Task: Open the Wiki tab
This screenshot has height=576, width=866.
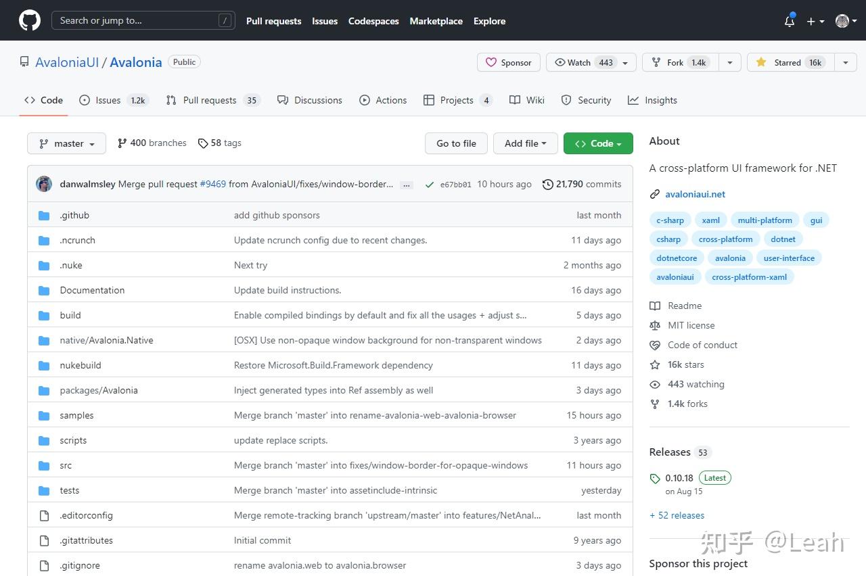Action: tap(527, 100)
